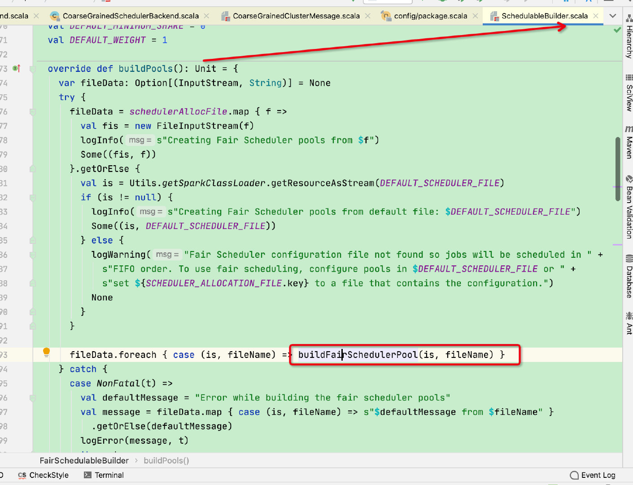Image resolution: width=633 pixels, height=485 pixels.
Task: Close the CoarseGrainedSchedulerBackend.scala tab
Action: tap(206, 16)
